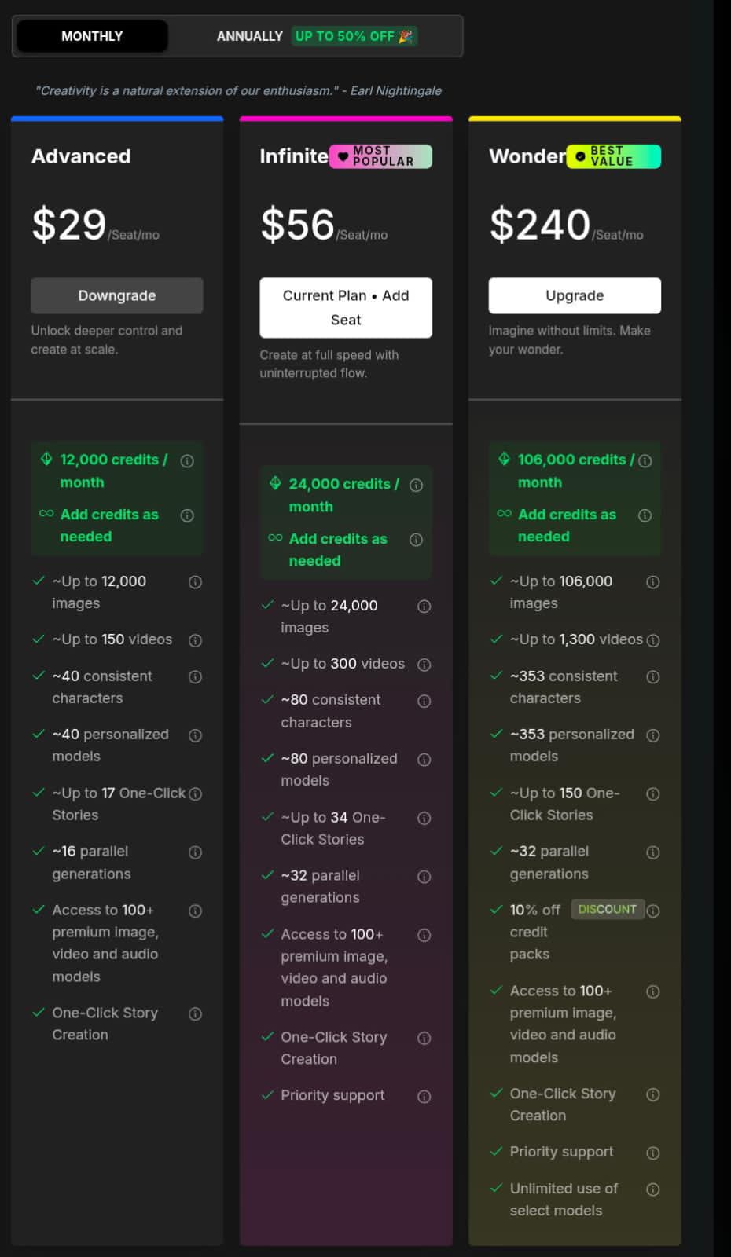The height and width of the screenshot is (1257, 731).
Task: Show info for Up to 150 videos
Action: 196,640
